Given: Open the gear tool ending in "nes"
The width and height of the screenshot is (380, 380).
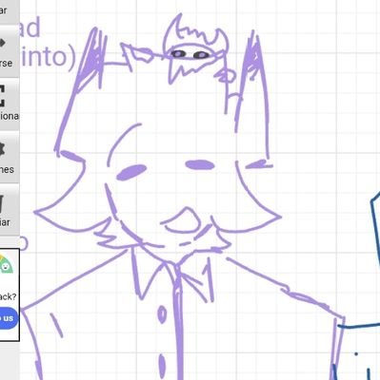Looking at the screenshot, I should coord(9,157).
